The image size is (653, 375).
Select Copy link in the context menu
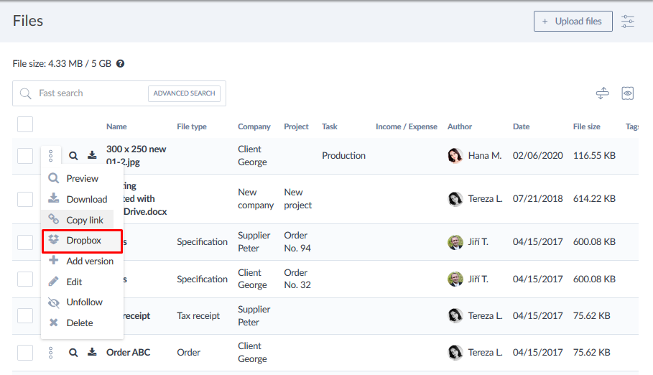tap(84, 220)
